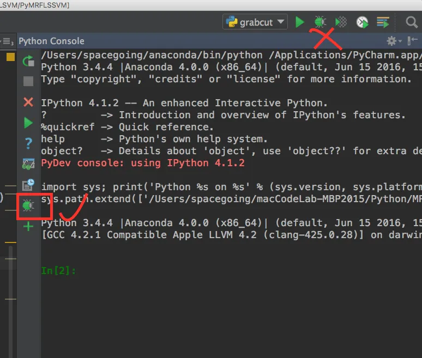
Task: Click 'Type "copyright", "credits"' line
Action: click(x=226, y=79)
